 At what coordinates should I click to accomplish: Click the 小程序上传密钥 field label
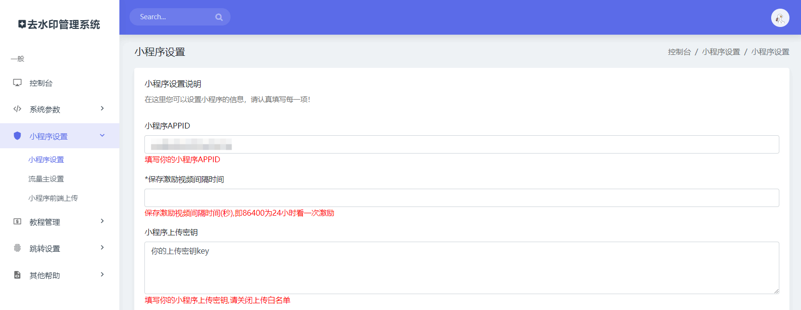[171, 232]
